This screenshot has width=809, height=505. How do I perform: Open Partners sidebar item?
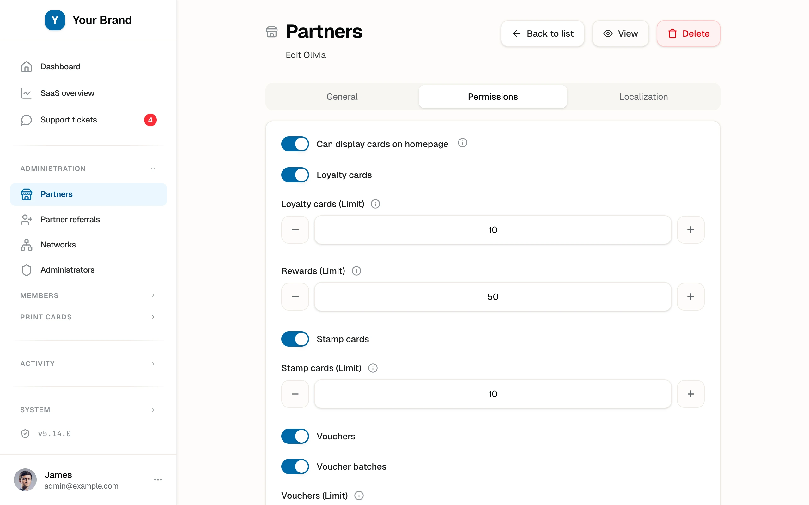tap(88, 194)
